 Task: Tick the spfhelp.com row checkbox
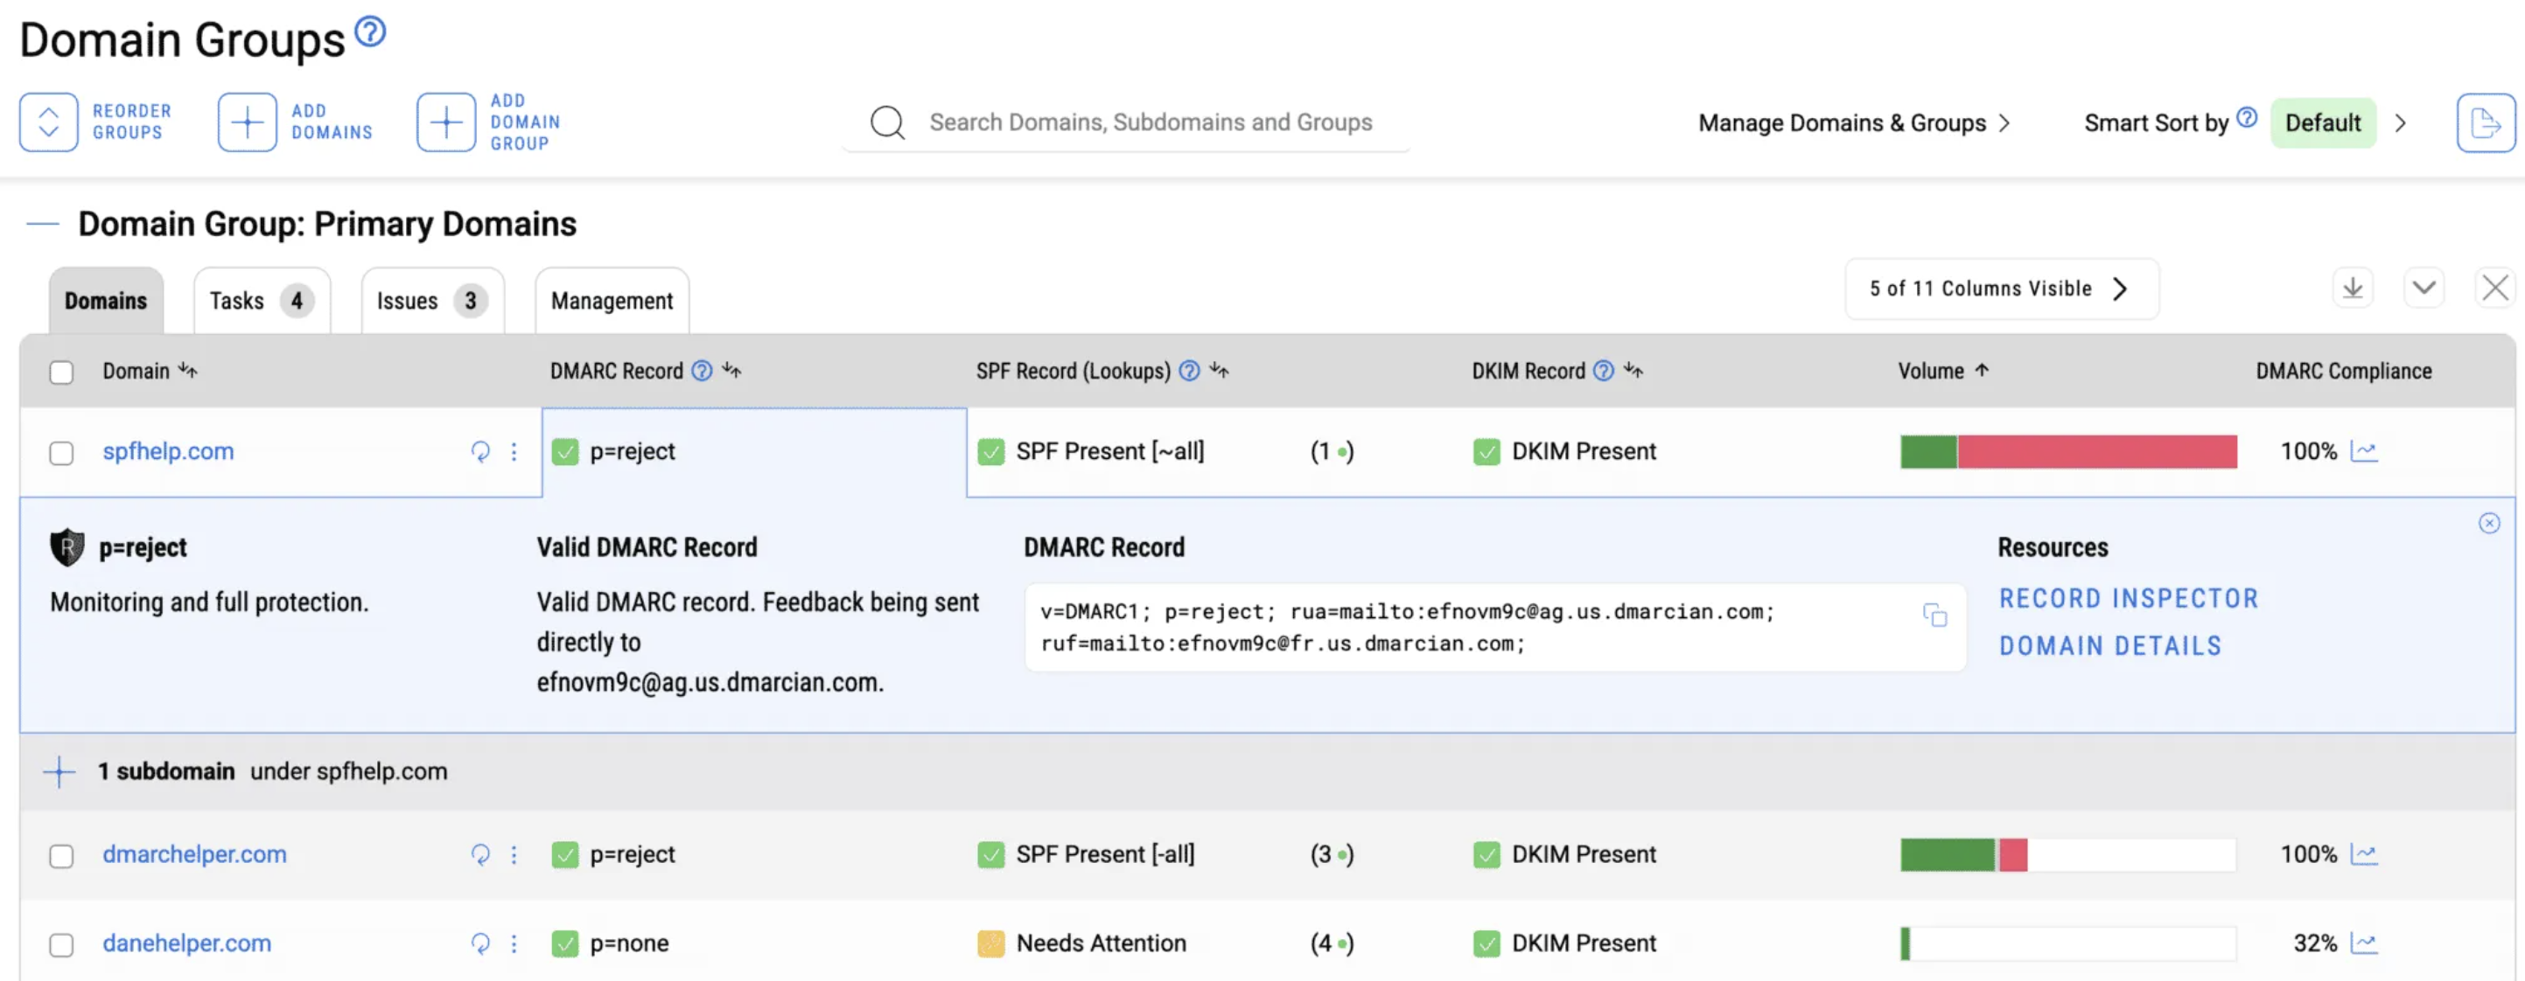(x=62, y=453)
